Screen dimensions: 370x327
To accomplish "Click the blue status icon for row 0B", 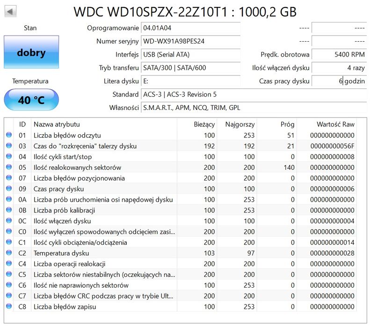I will [x=9, y=210].
